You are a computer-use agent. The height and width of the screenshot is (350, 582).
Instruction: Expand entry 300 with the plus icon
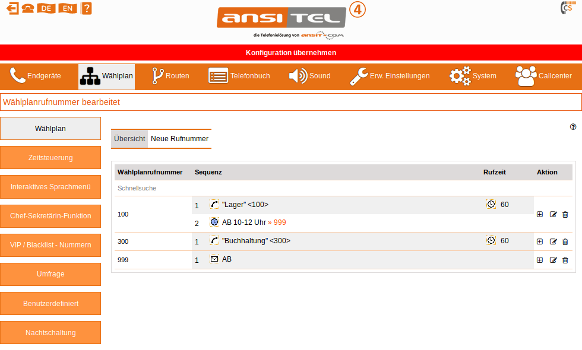[x=540, y=241]
